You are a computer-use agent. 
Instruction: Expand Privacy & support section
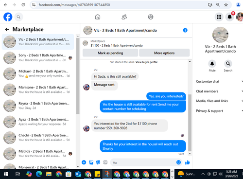tap(219, 111)
